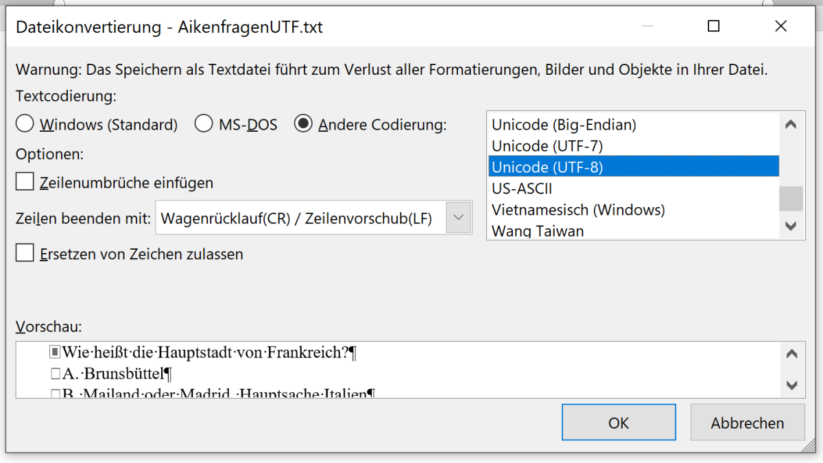The height and width of the screenshot is (463, 823).
Task: Pick Unicode (UTF-8) from the list
Action: click(547, 167)
